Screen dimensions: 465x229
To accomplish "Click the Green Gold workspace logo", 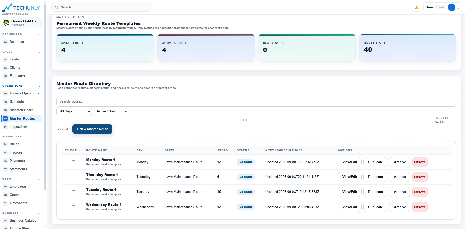I will click(6, 23).
